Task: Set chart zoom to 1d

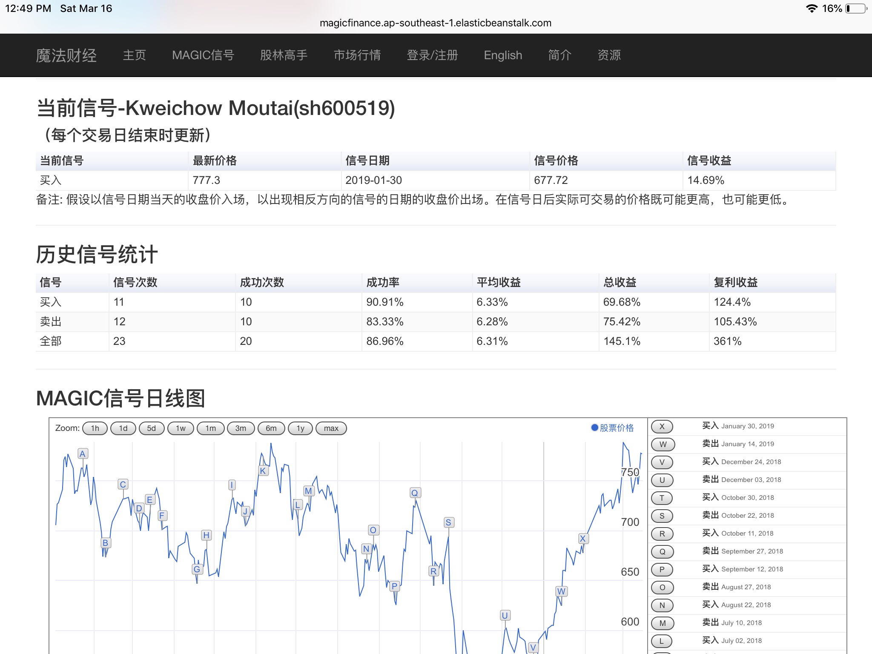Action: (123, 428)
